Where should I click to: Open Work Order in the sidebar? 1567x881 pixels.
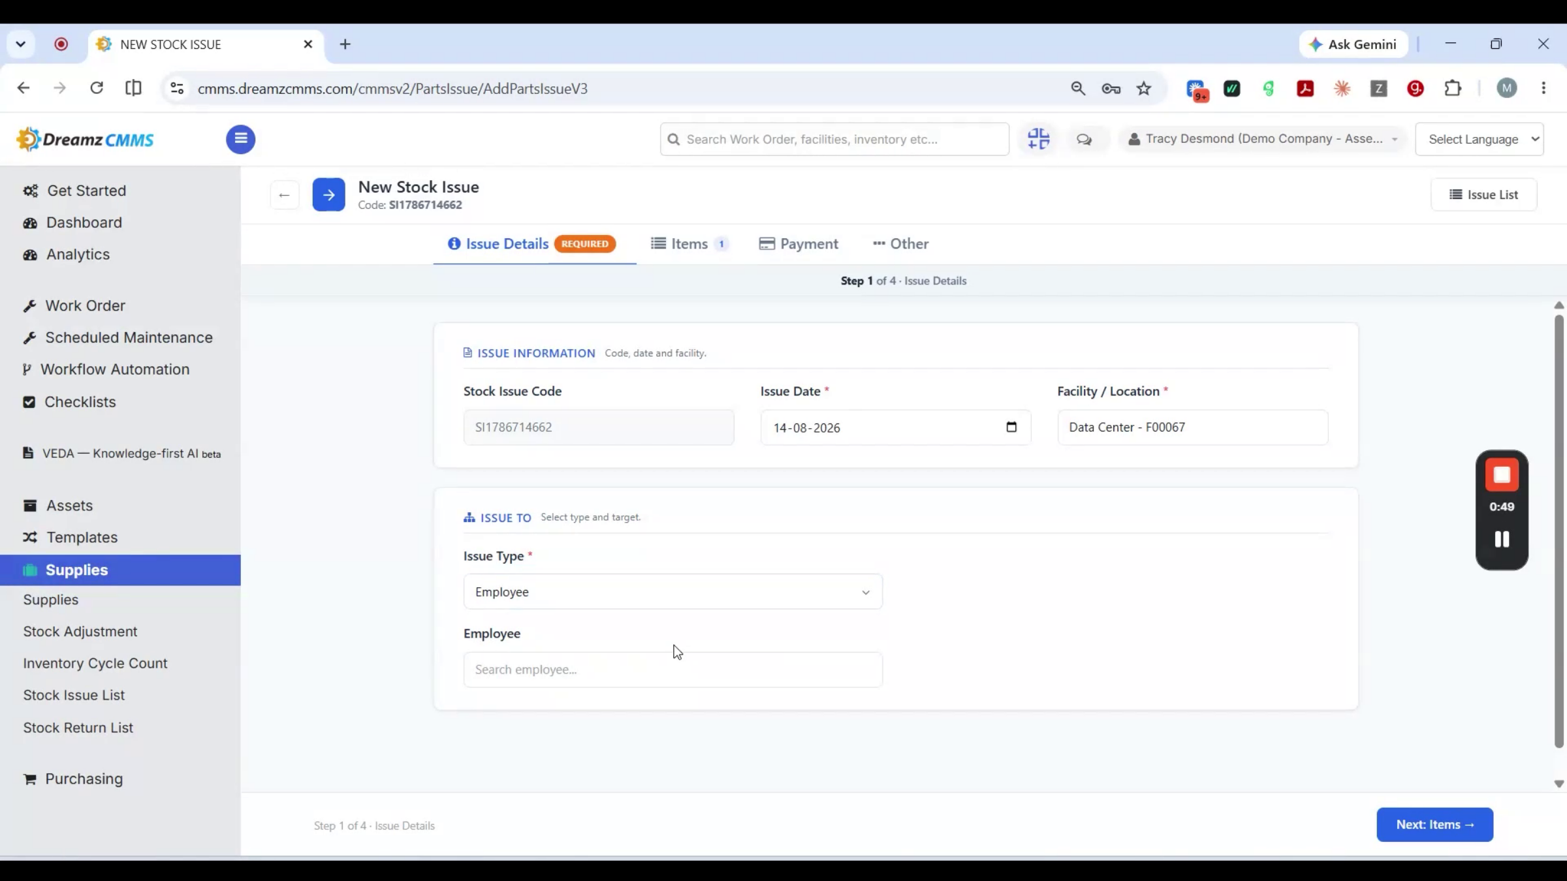(x=74, y=305)
